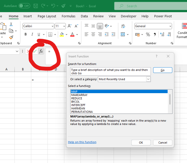The height and width of the screenshot is (163, 187).
Task: Click Accounting Number Format icon
Action: point(137,35)
